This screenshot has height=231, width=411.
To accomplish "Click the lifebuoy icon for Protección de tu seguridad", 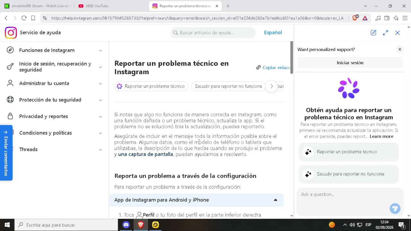I will coord(10,100).
